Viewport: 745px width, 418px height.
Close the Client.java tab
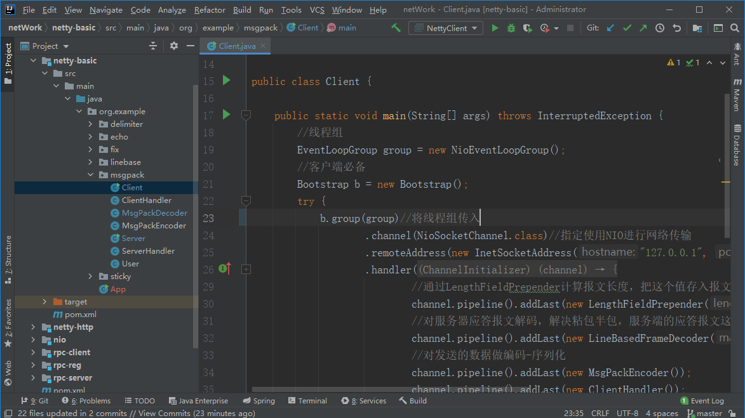(x=263, y=46)
